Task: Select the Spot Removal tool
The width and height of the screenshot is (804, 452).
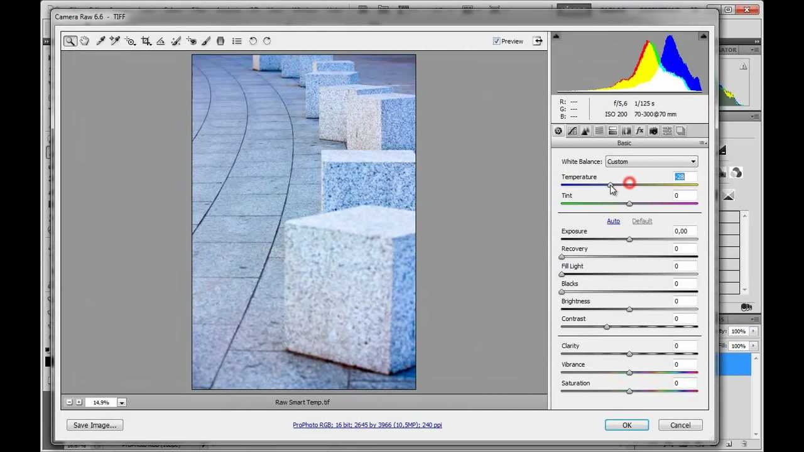Action: pyautogui.click(x=176, y=41)
